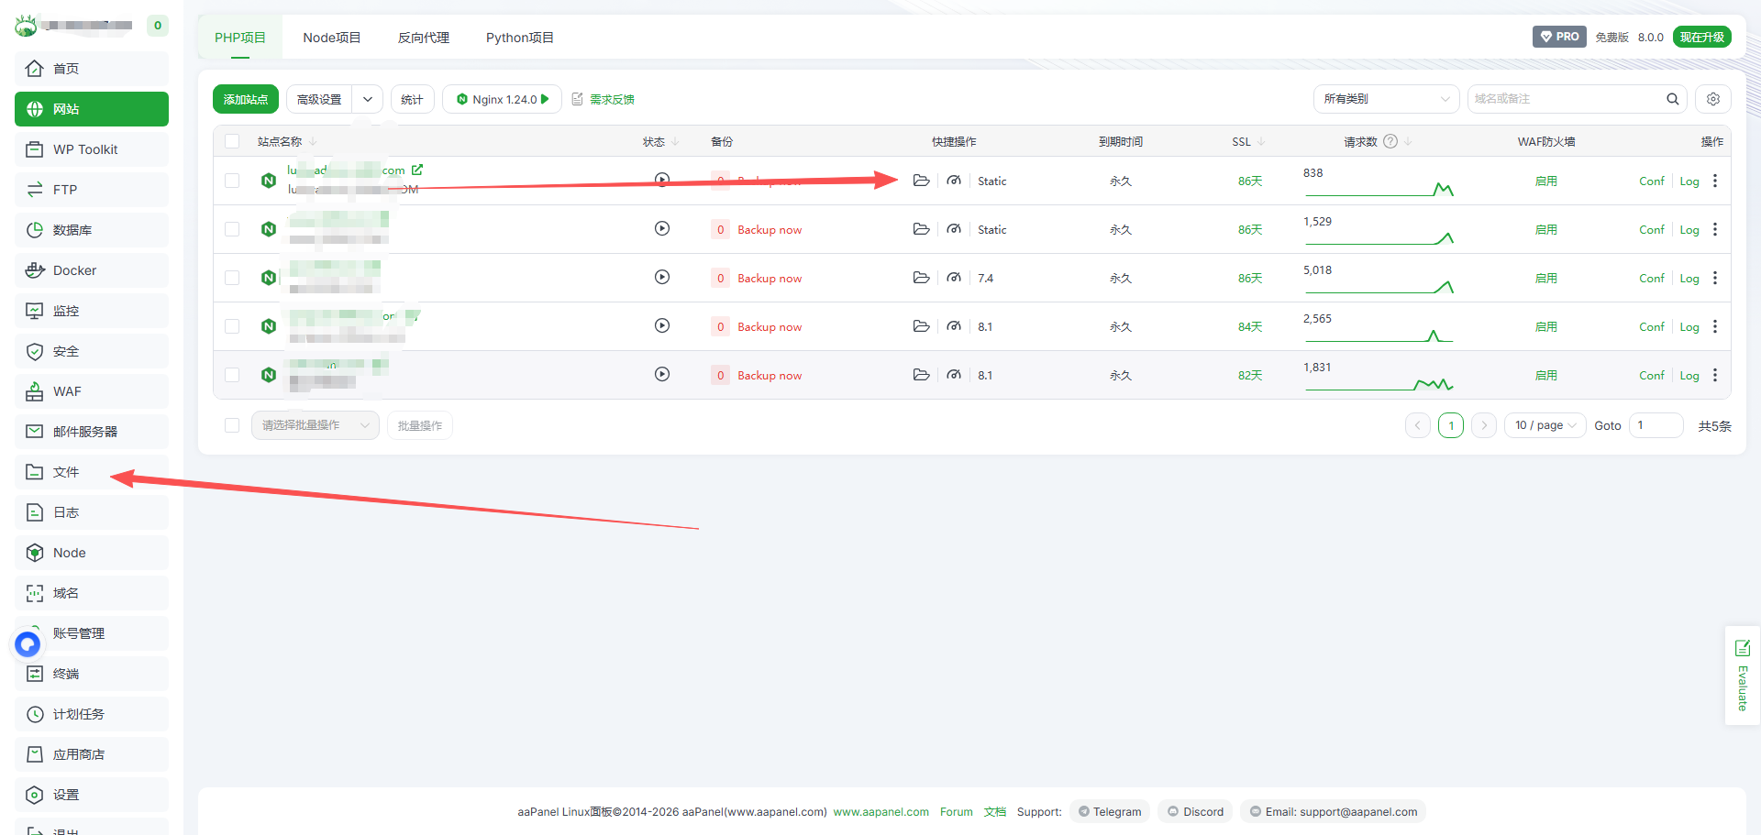Screen dimensions: 1761x835
Task: Open the 10 / page size dropdown
Action: click(x=1545, y=425)
